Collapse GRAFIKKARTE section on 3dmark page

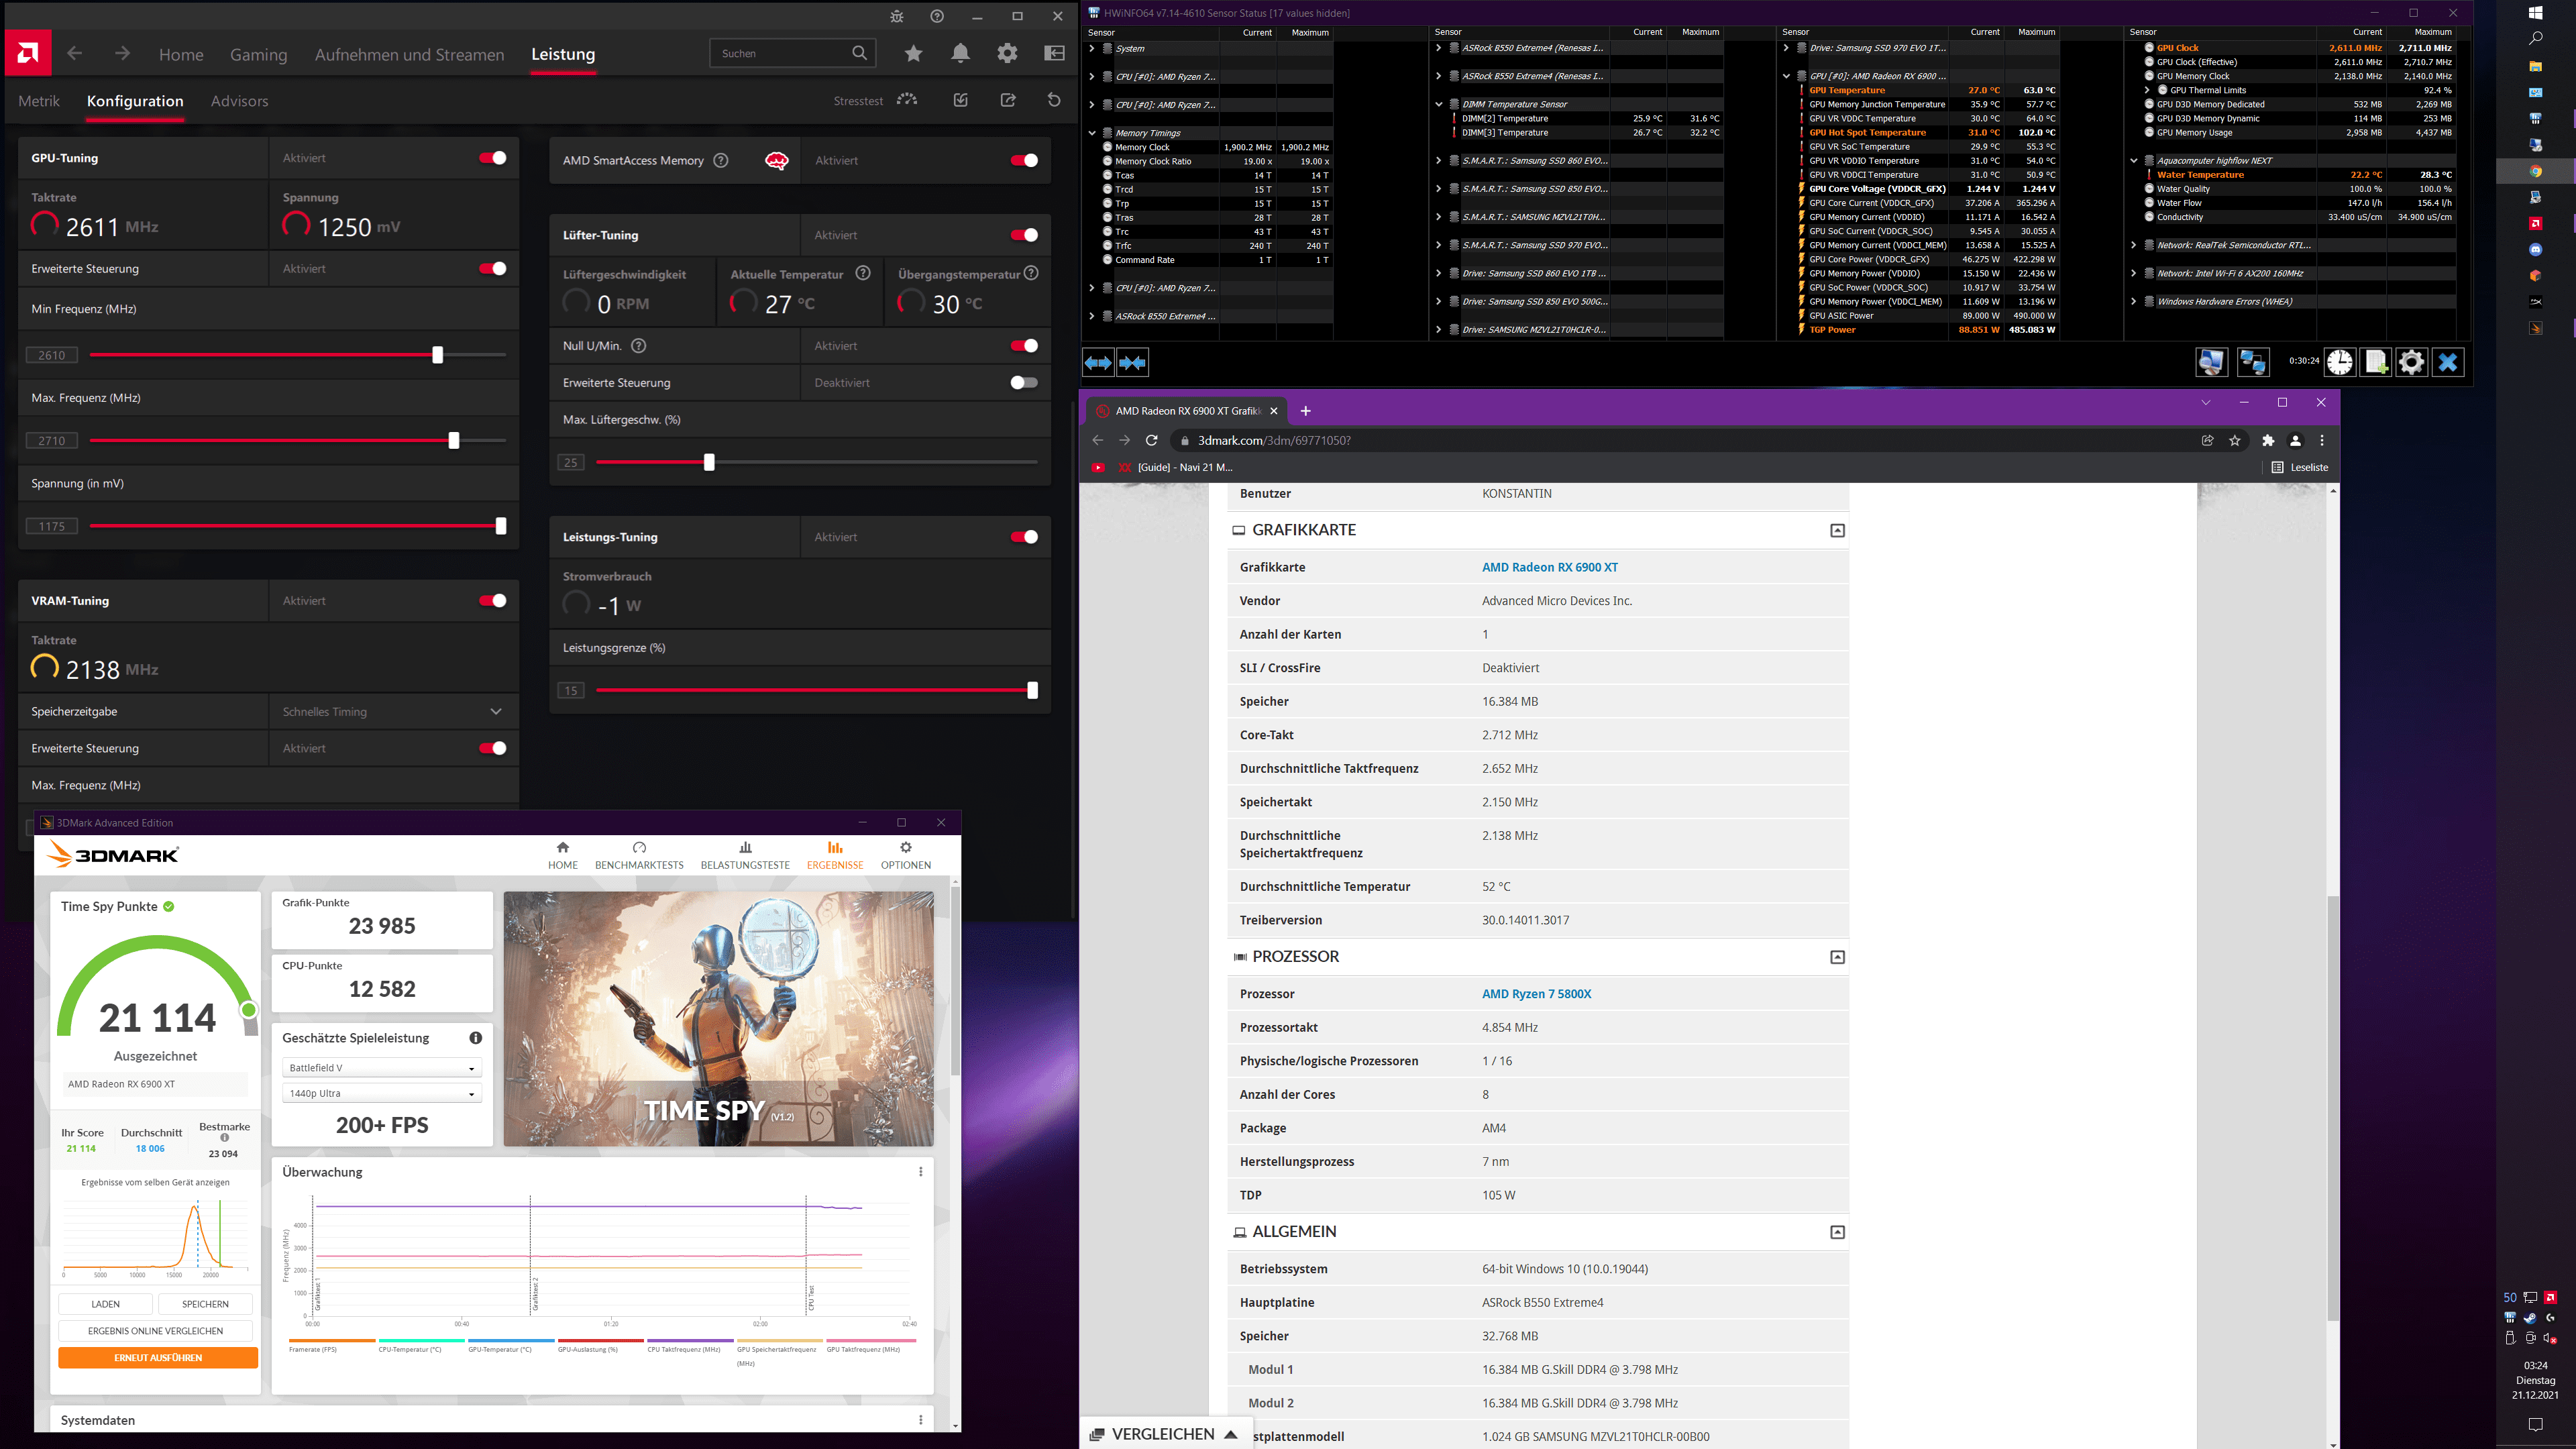[x=1837, y=530]
